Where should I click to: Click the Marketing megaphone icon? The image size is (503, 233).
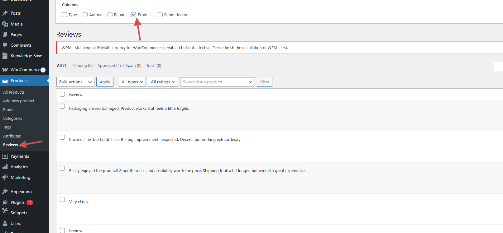tap(5, 177)
